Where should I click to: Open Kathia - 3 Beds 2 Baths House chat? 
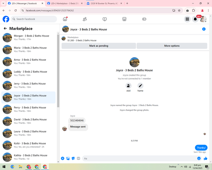pos(28,157)
